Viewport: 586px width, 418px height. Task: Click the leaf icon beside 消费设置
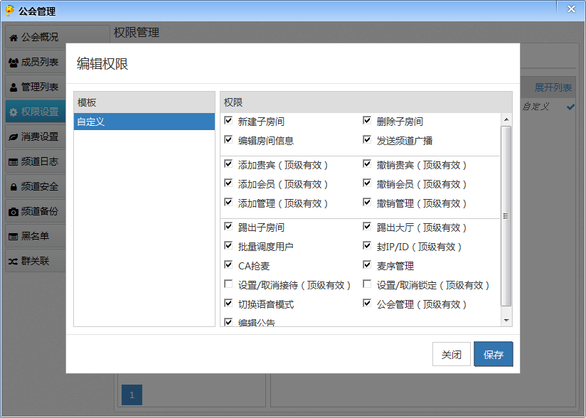[14, 137]
